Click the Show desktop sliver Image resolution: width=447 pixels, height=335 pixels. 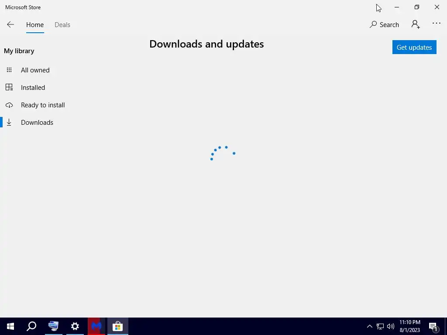pyautogui.click(x=446, y=326)
